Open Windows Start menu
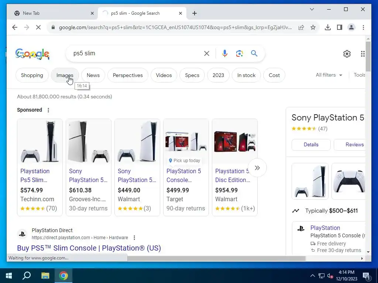 9,276
